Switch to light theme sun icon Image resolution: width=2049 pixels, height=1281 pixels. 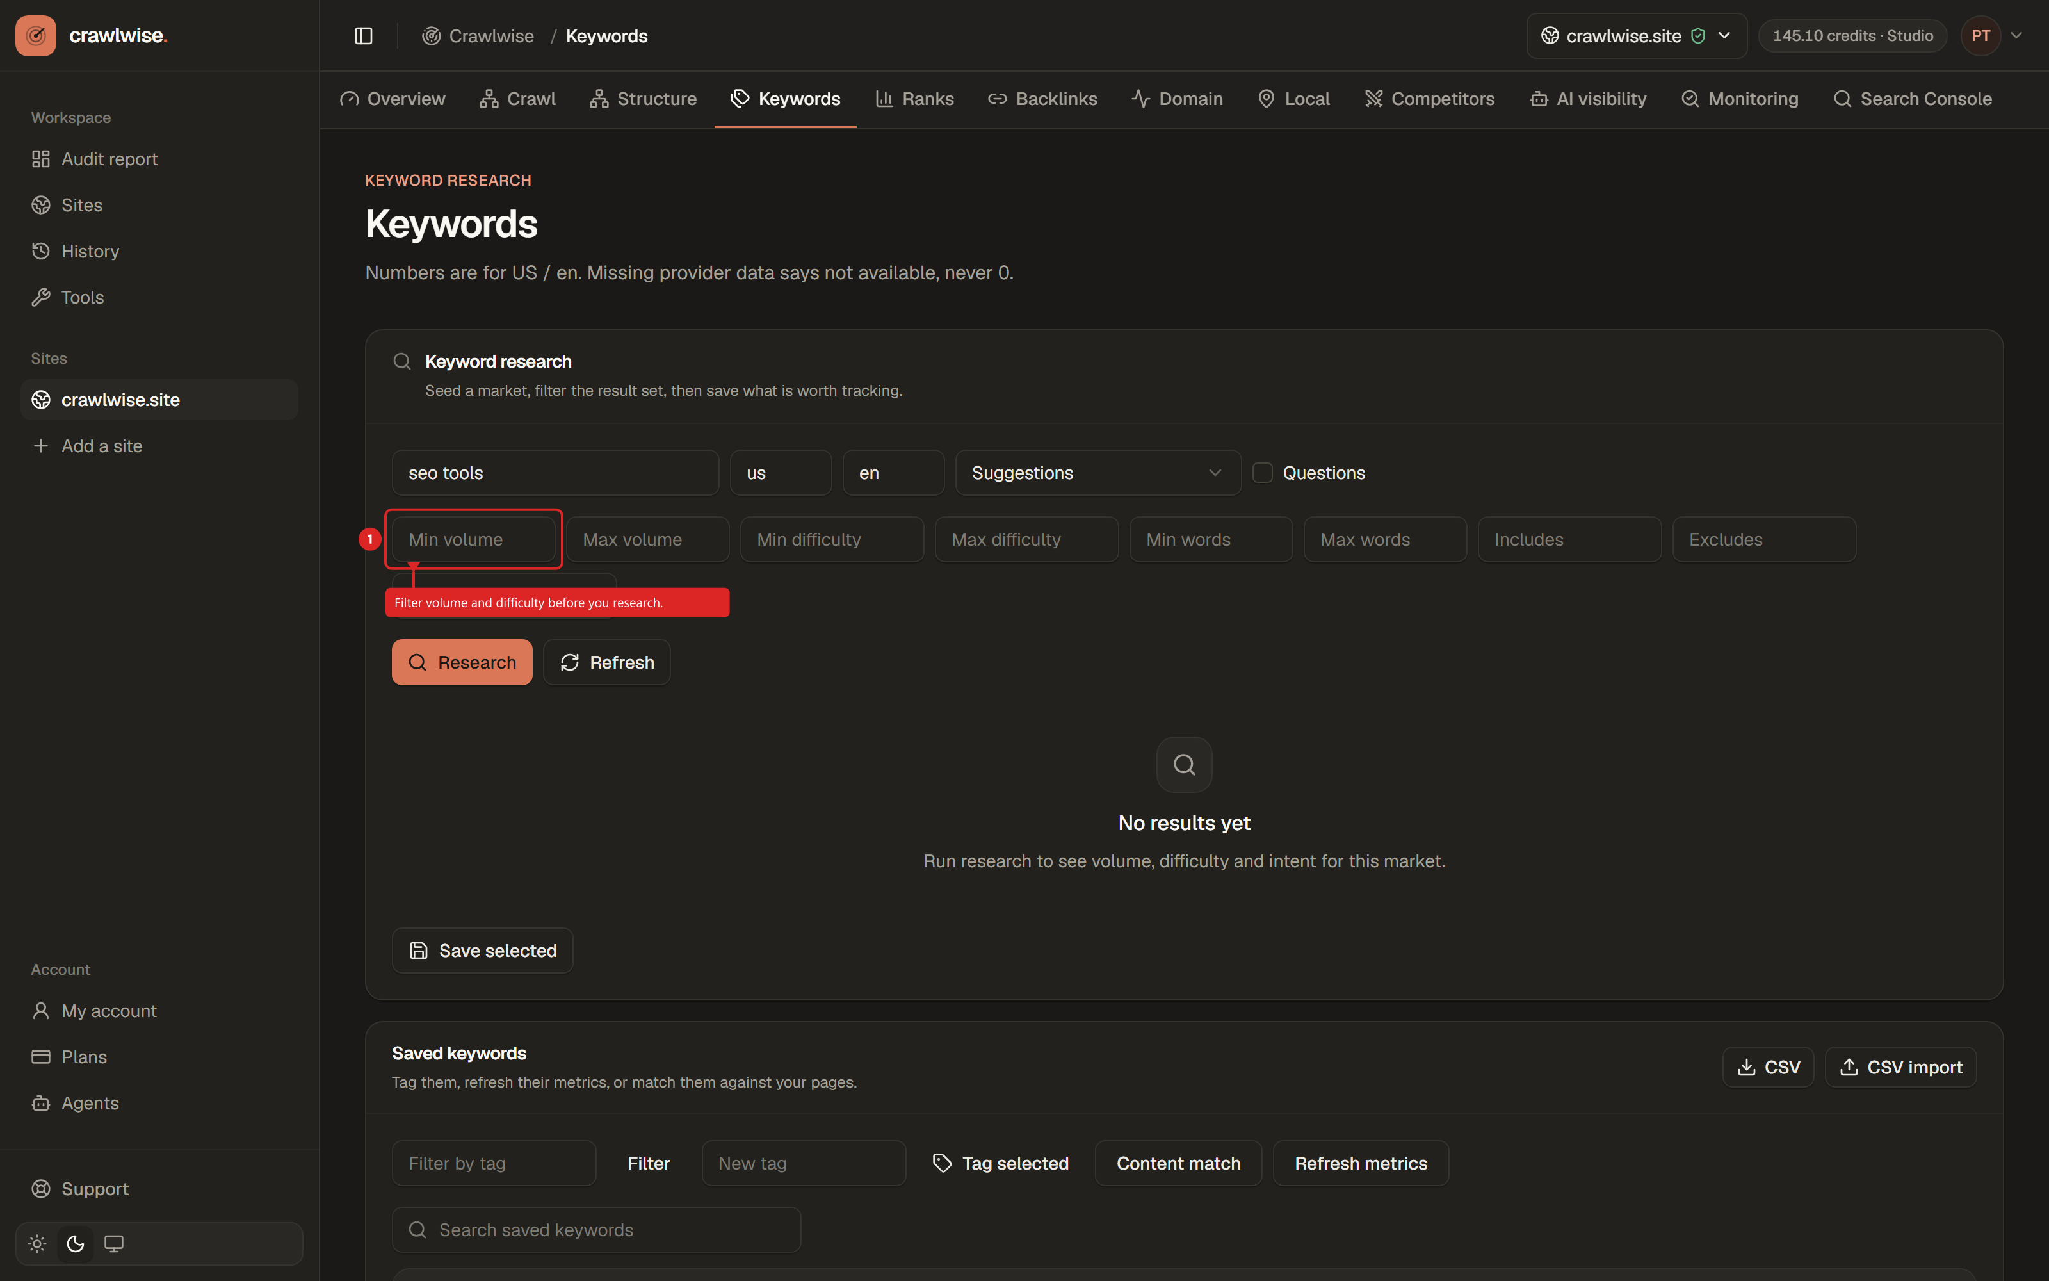pos(37,1244)
